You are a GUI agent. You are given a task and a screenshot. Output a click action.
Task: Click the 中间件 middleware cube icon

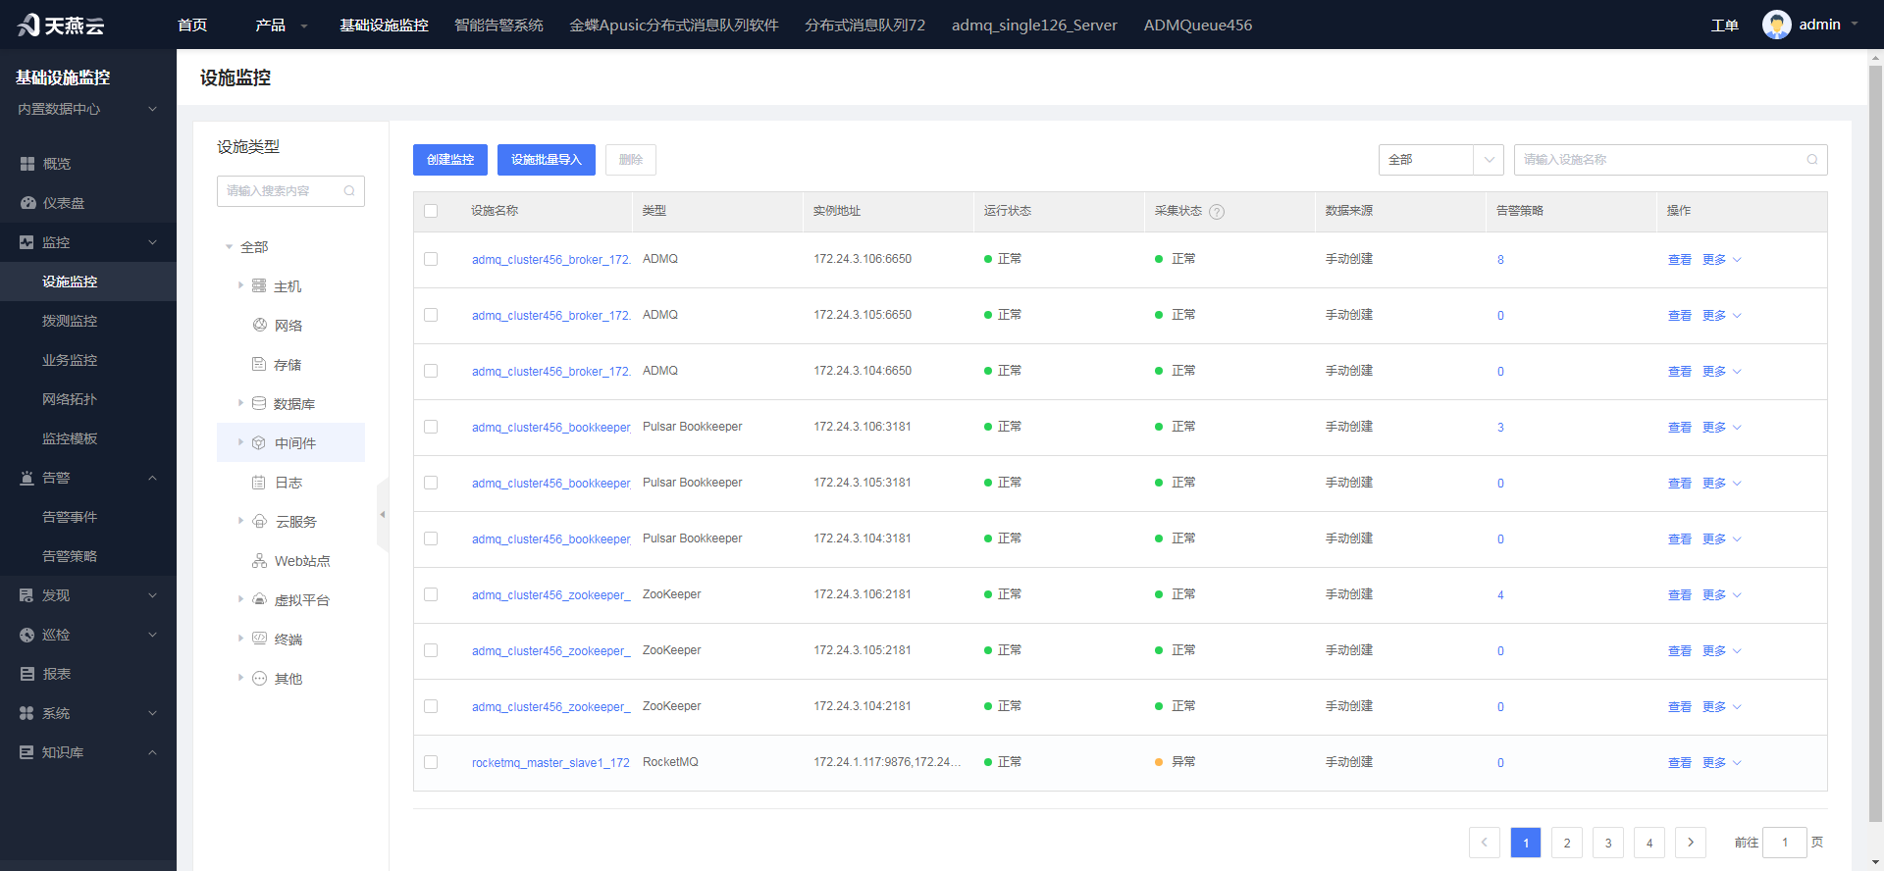tap(259, 442)
